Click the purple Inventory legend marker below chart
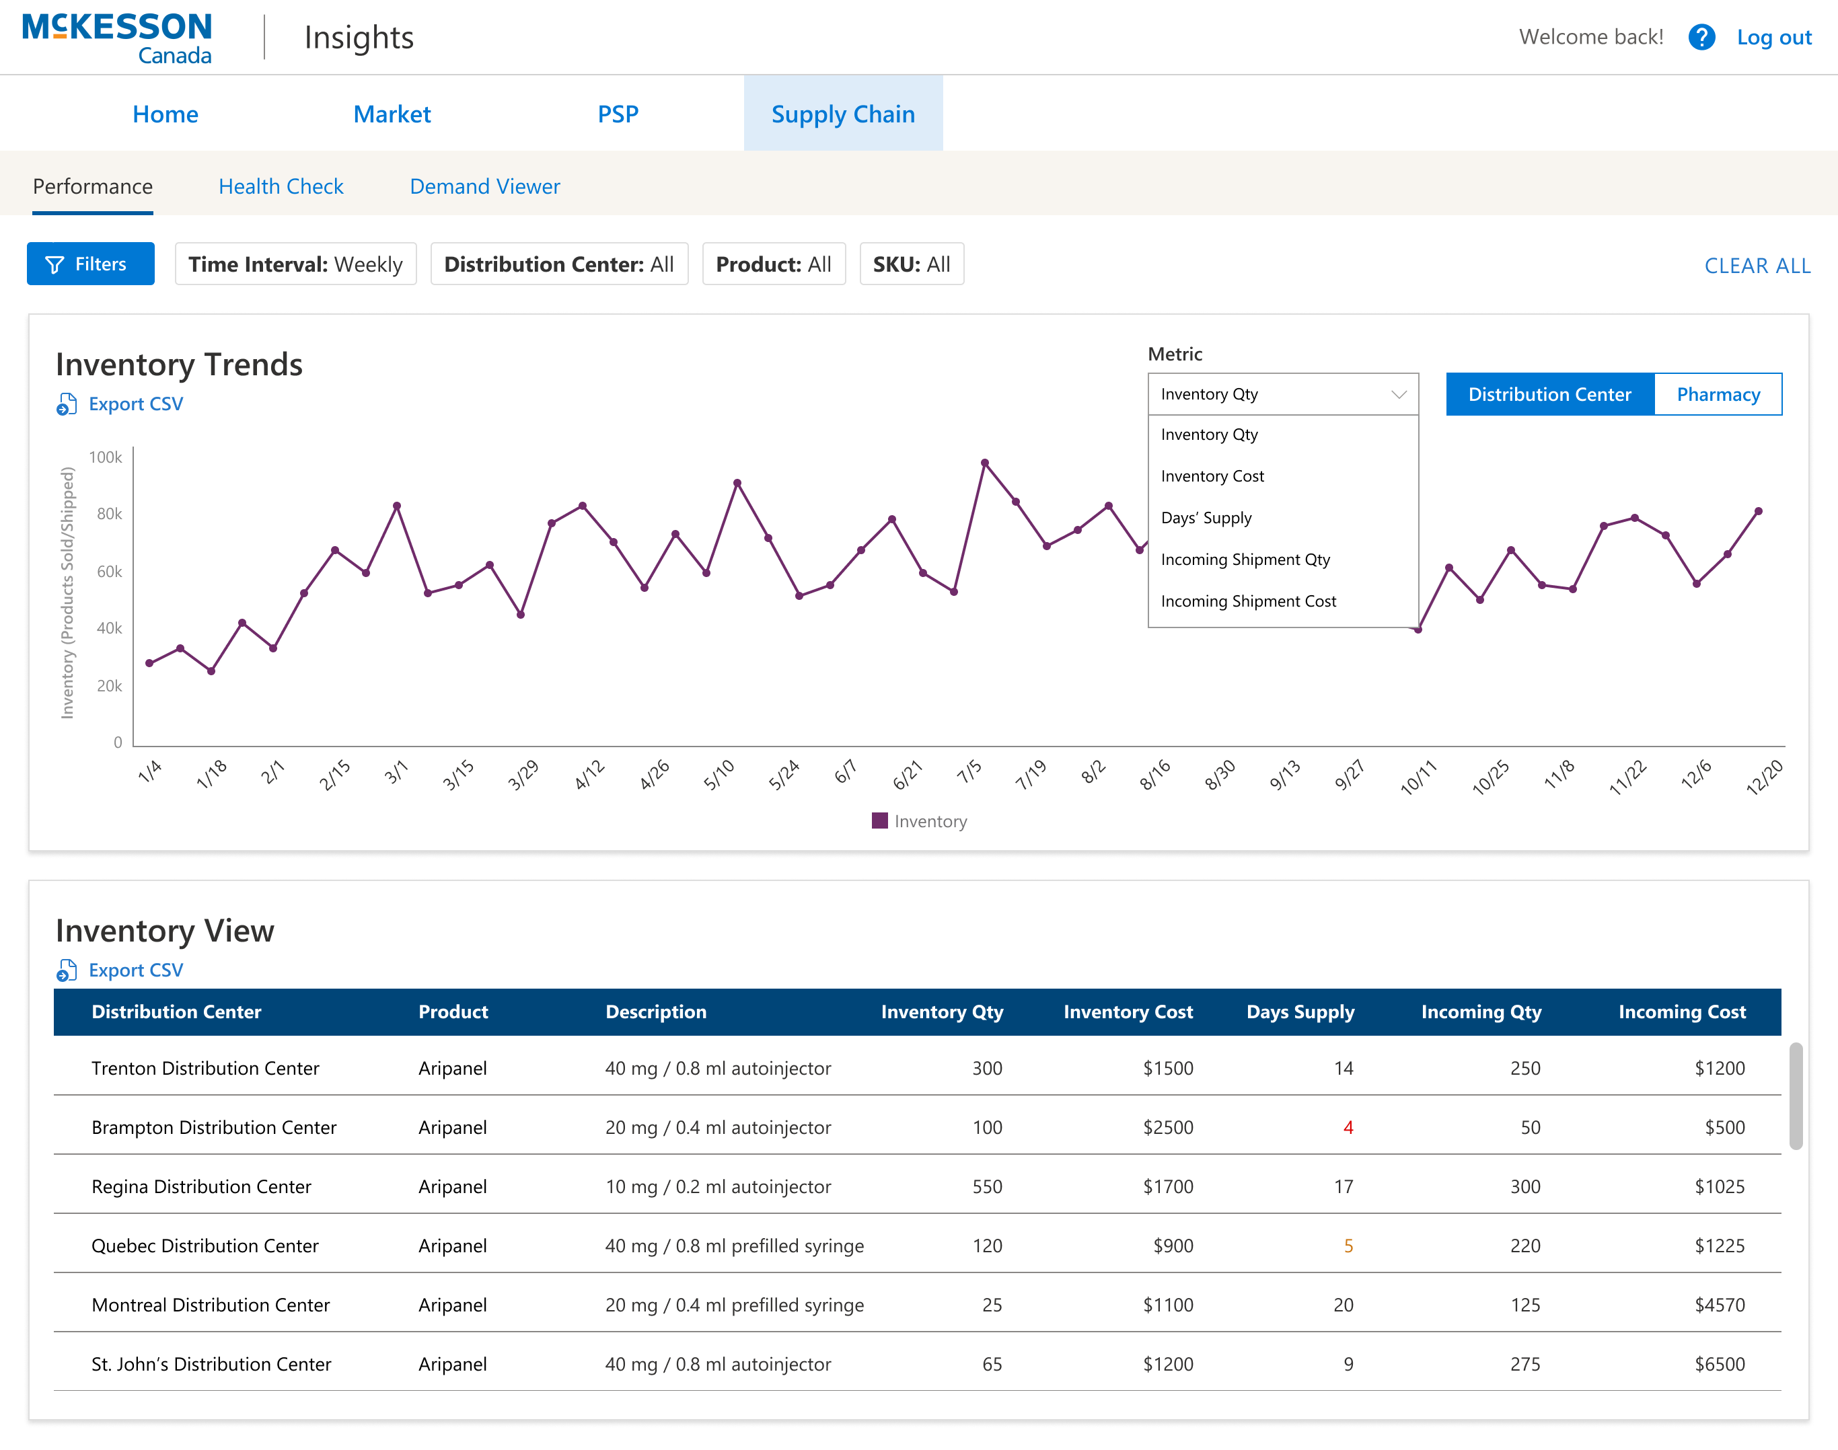1838x1450 pixels. 880,821
